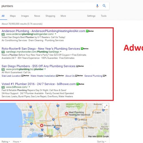Click the map expand fullscreen icon
Image resolution: width=143 pixels, height=143 pixels.
point(106,106)
